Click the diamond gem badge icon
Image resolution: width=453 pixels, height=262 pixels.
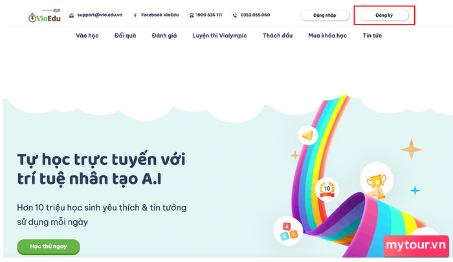point(308,135)
